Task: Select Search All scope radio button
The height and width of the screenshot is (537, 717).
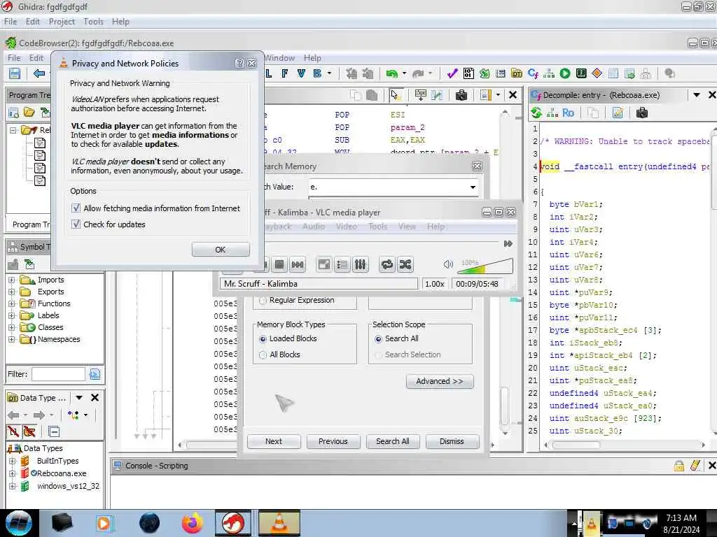Action: tap(378, 339)
